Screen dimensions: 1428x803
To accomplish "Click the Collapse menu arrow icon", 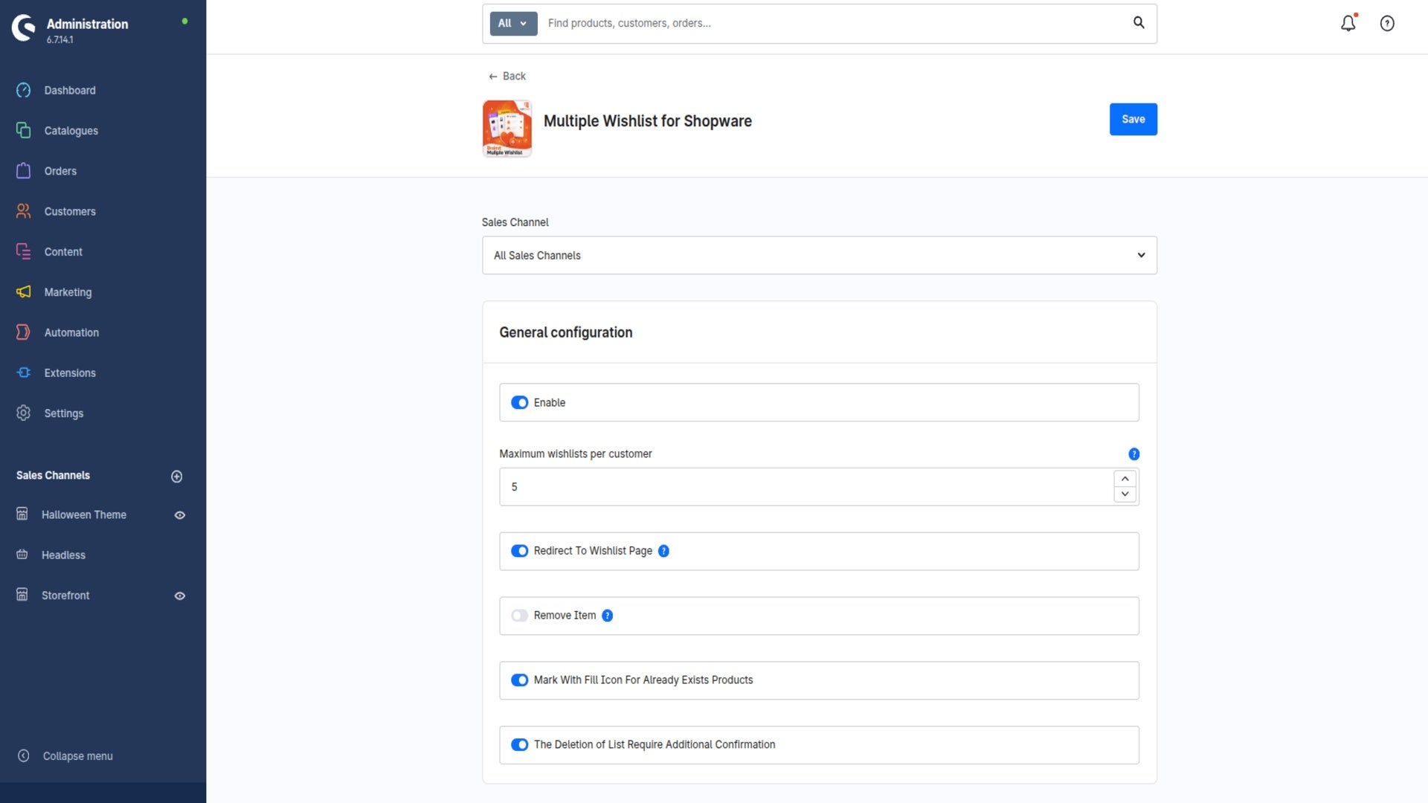I will tap(24, 755).
